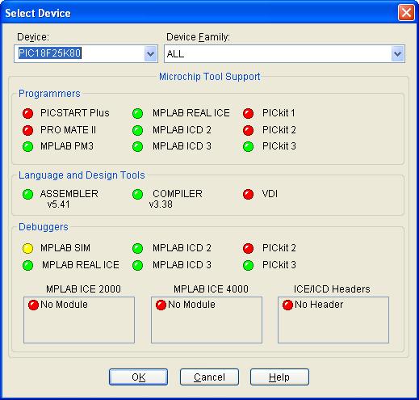Viewport: 419px width, 400px height.
Task: Click the red VDI status indicator
Action: [248, 194]
